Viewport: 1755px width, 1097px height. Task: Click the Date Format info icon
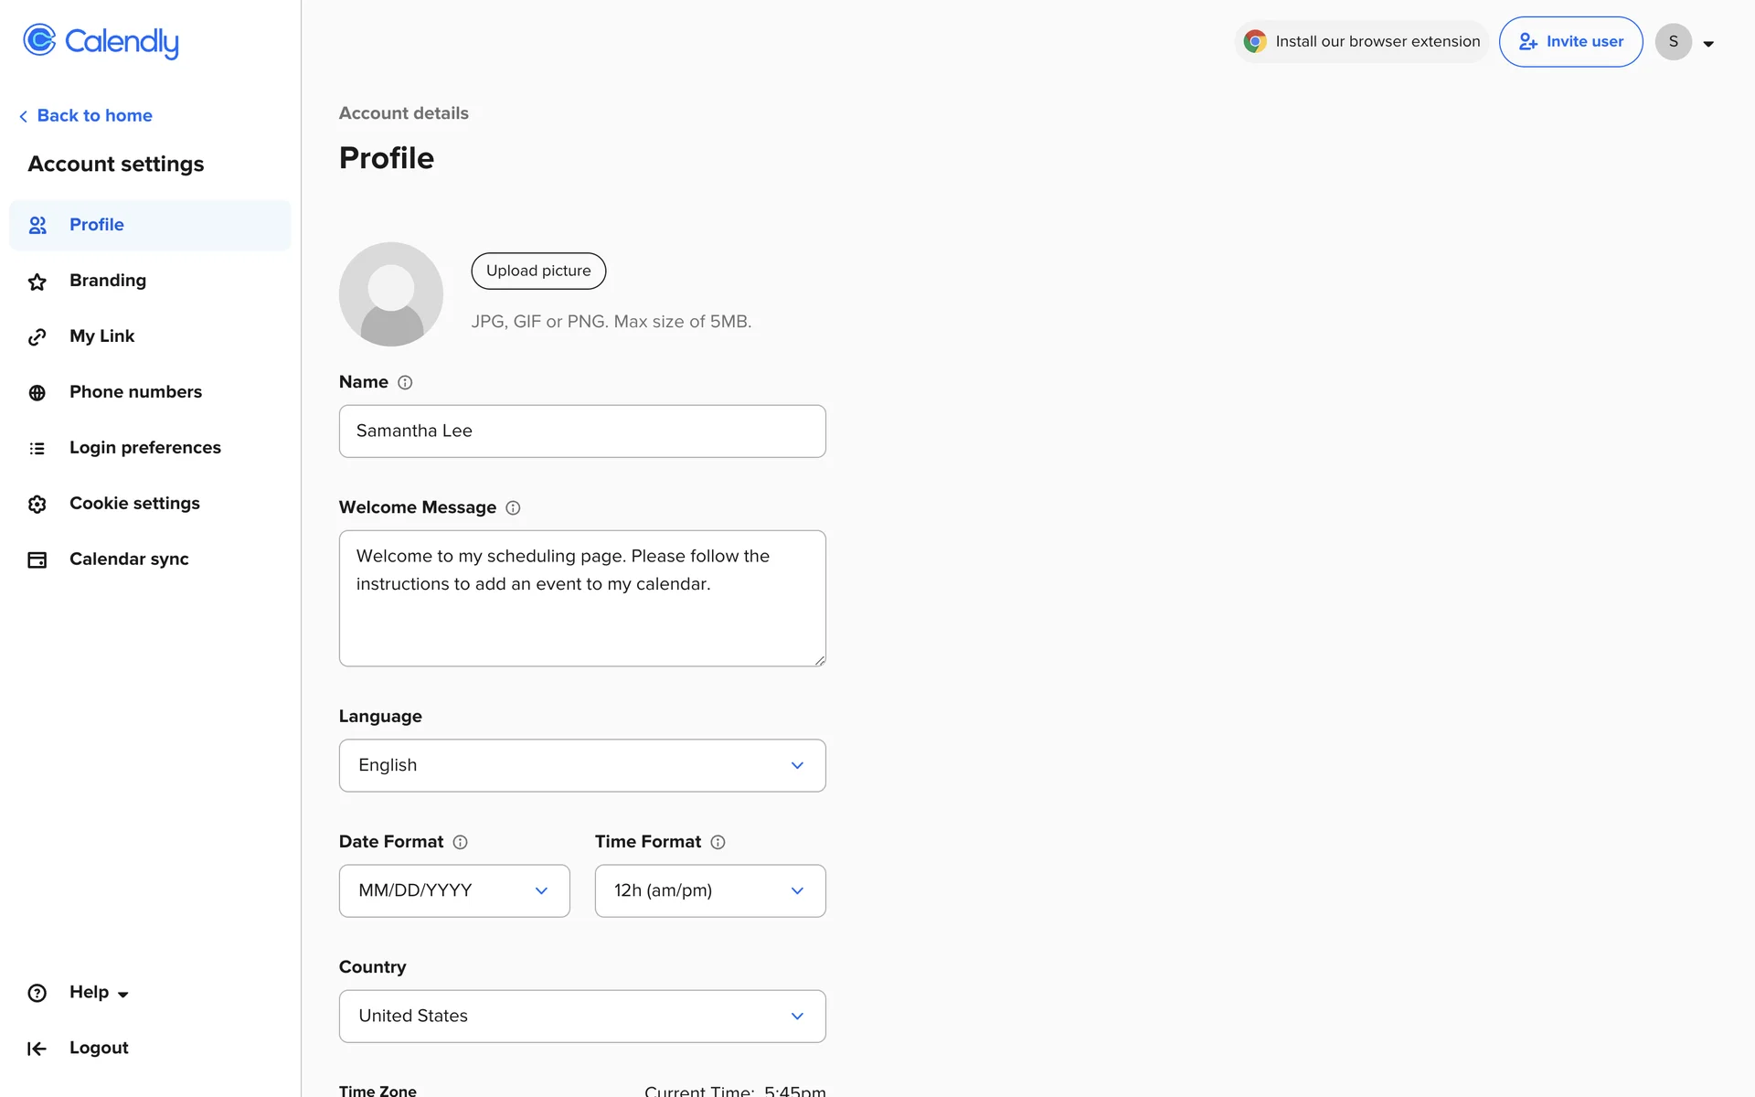(x=461, y=843)
